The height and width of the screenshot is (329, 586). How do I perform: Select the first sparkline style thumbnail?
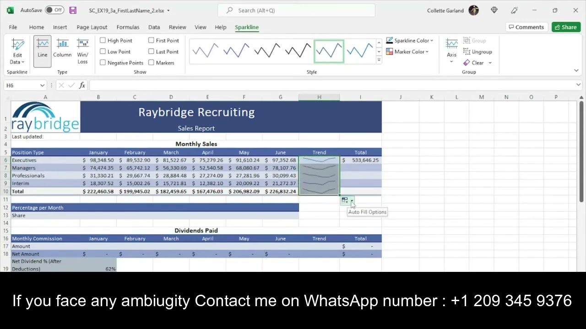[205, 51]
